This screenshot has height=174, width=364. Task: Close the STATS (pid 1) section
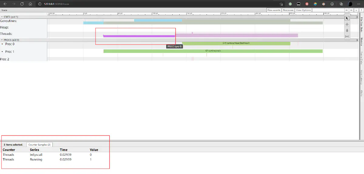[357, 17]
